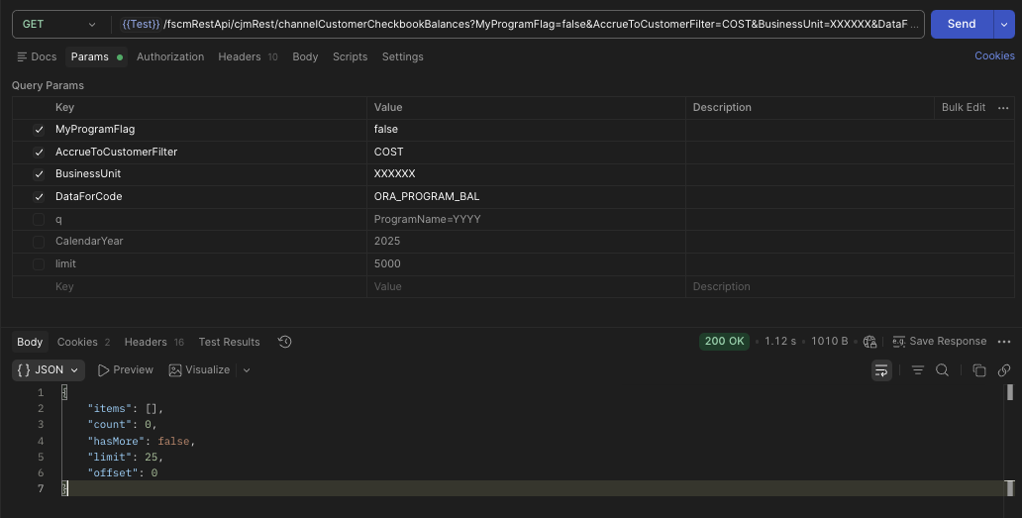
Task: Click the response viewer scrollbar thumb
Action: pos(1009,392)
